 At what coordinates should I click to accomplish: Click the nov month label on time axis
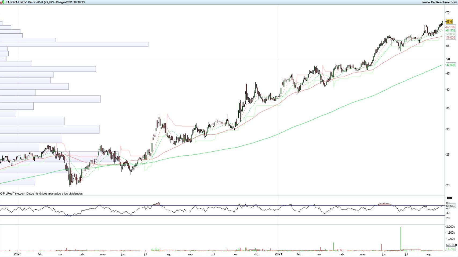(x=235, y=254)
